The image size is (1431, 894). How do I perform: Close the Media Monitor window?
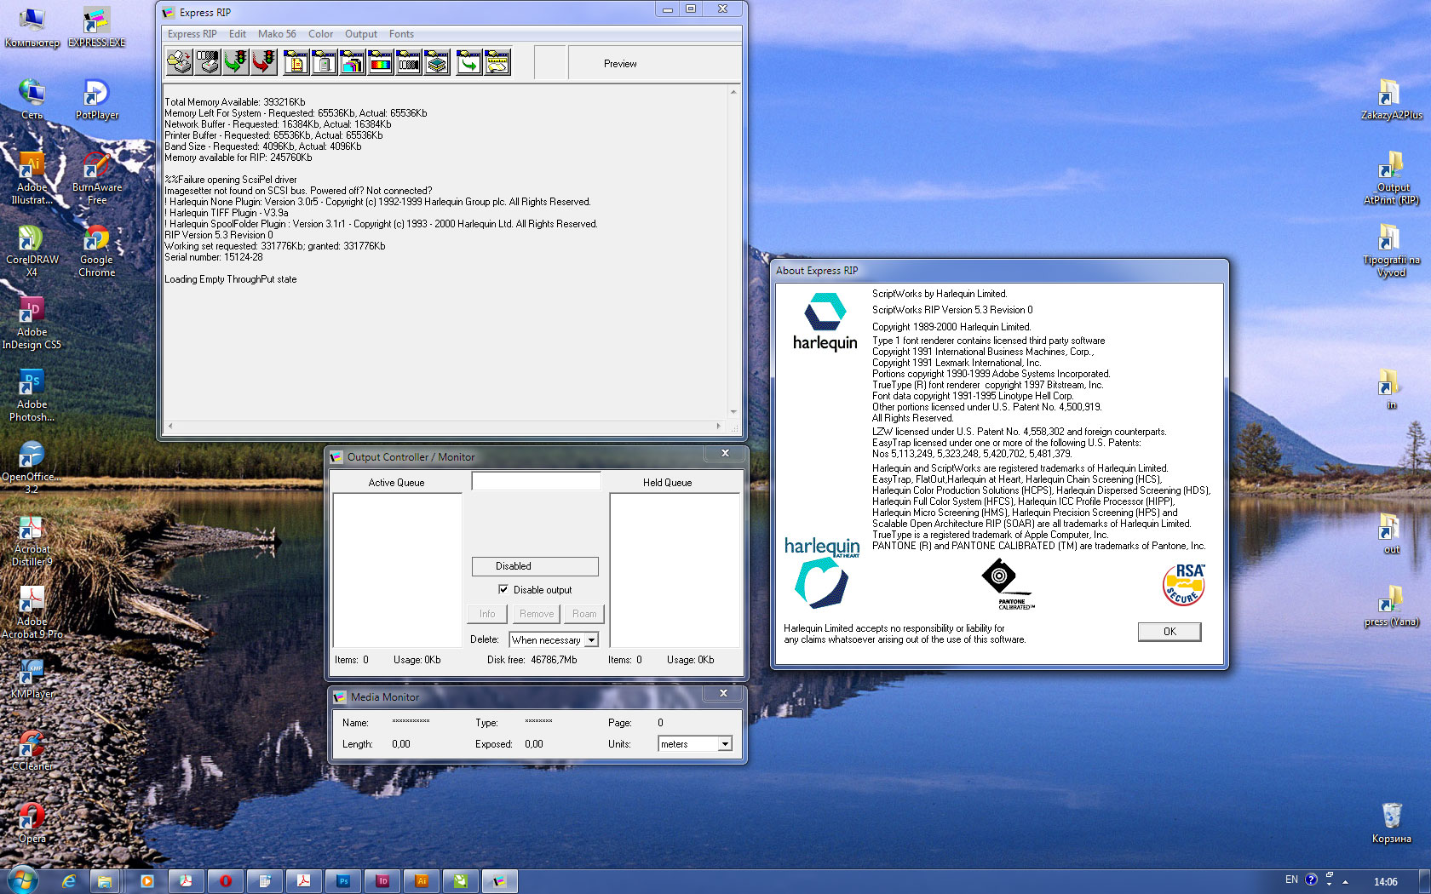pyautogui.click(x=723, y=694)
